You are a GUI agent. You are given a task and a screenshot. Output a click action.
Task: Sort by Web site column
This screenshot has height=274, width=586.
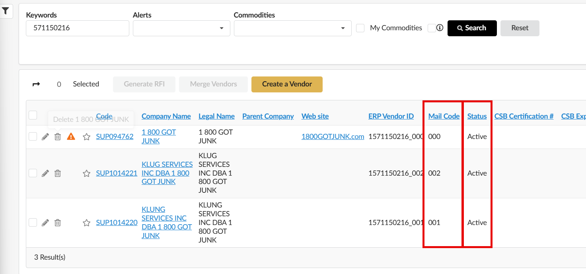(315, 116)
